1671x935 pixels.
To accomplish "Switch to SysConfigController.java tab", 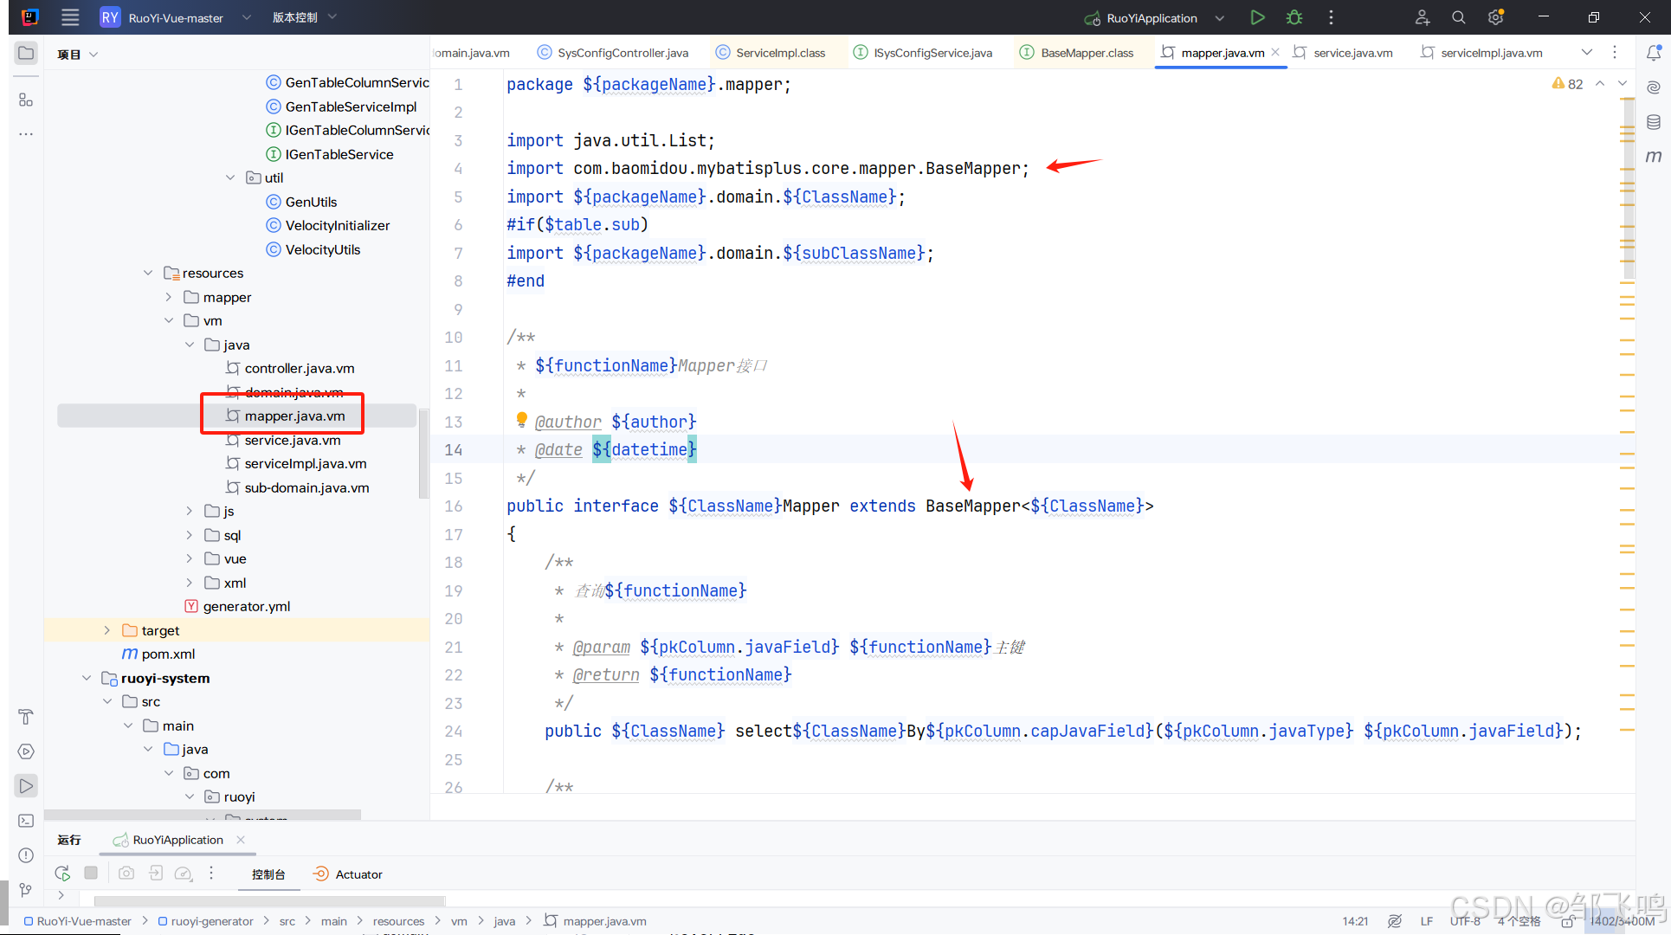I will coord(613,53).
